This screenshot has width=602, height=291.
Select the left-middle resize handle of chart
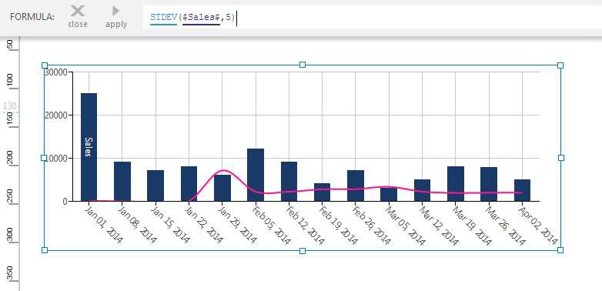coord(44,158)
